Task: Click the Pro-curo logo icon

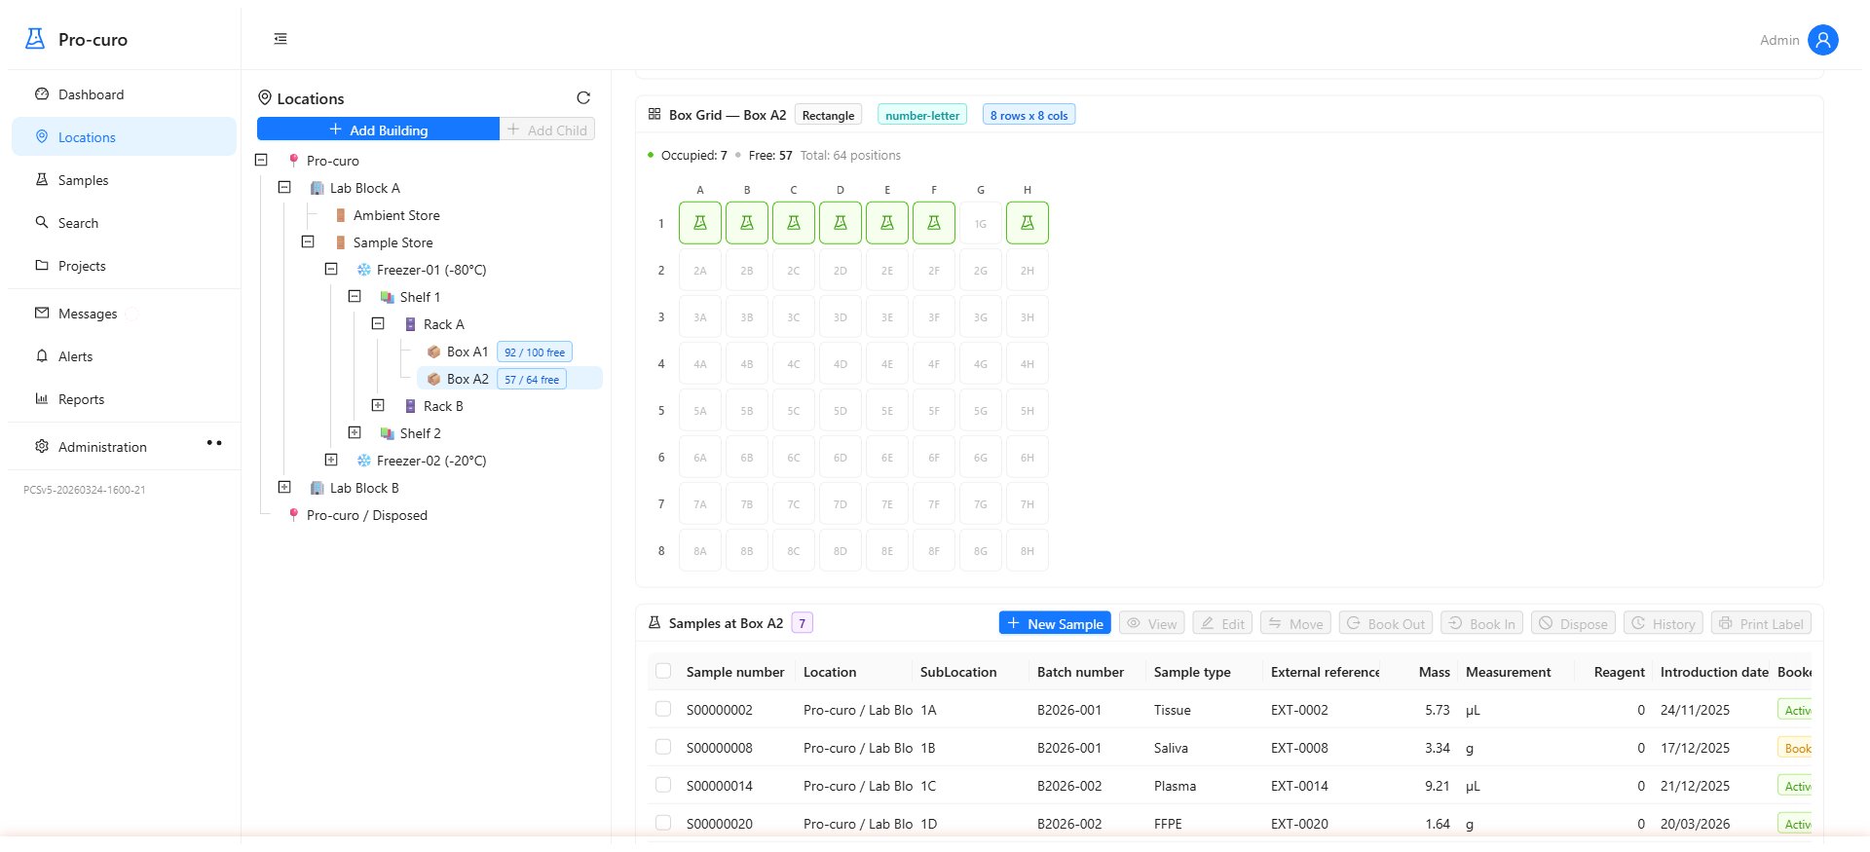Action: [x=35, y=39]
